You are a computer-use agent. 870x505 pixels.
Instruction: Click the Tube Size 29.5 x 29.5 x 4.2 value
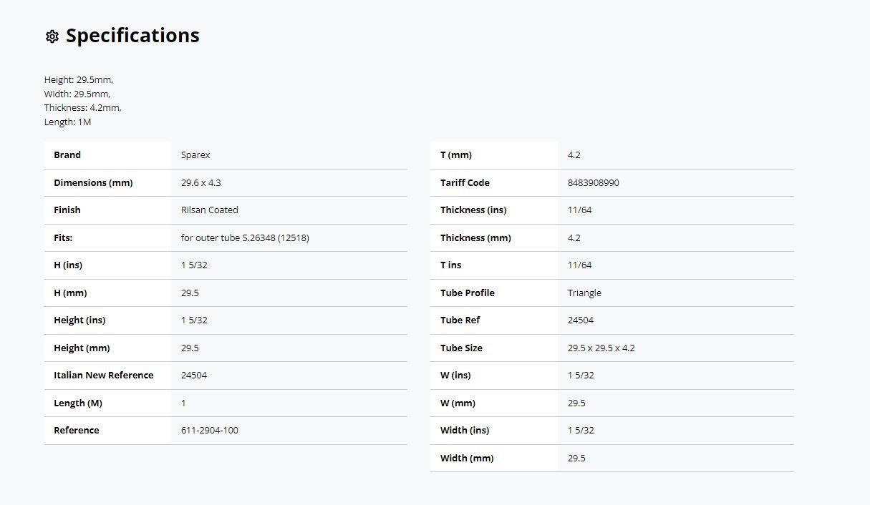(x=601, y=348)
